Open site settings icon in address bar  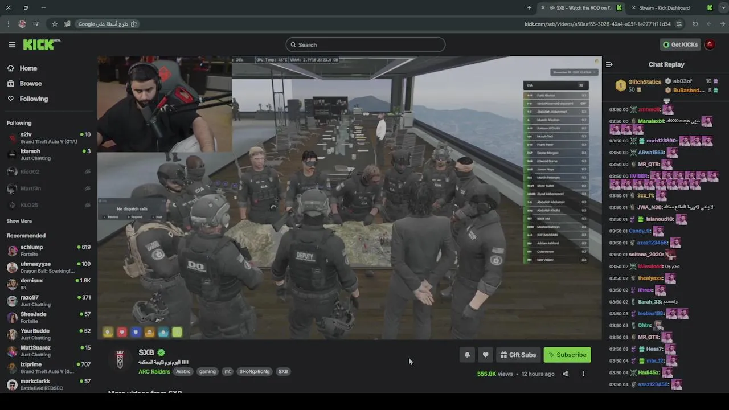tap(679, 24)
